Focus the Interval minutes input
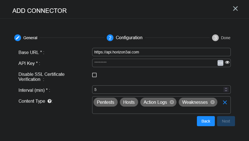This screenshot has width=249, height=141. tap(157, 90)
